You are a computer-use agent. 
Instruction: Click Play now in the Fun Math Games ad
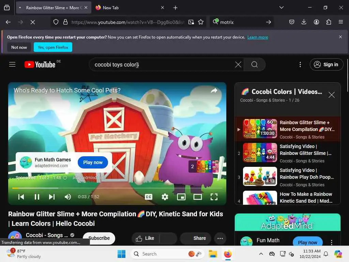[x=93, y=162]
